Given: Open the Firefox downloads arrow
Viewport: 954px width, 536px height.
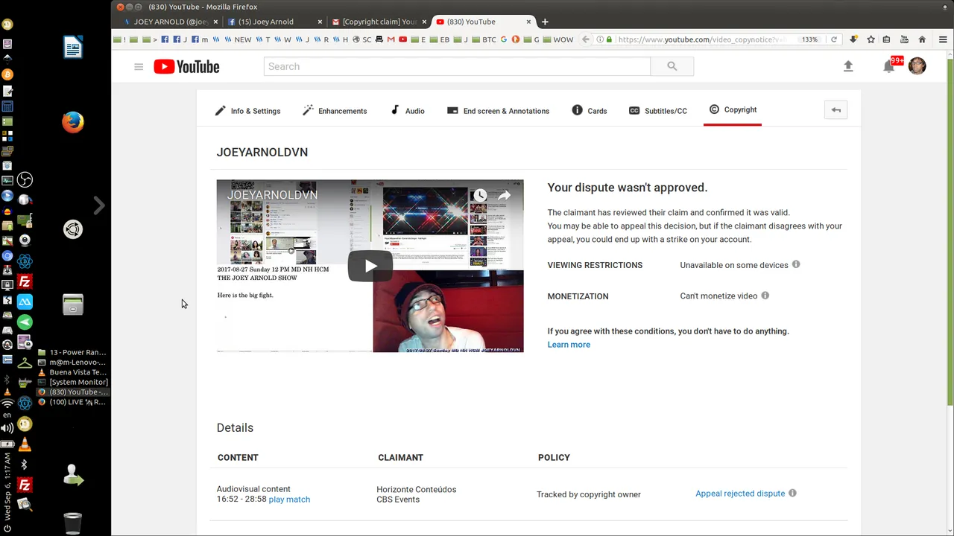Looking at the screenshot, I should click(853, 39).
